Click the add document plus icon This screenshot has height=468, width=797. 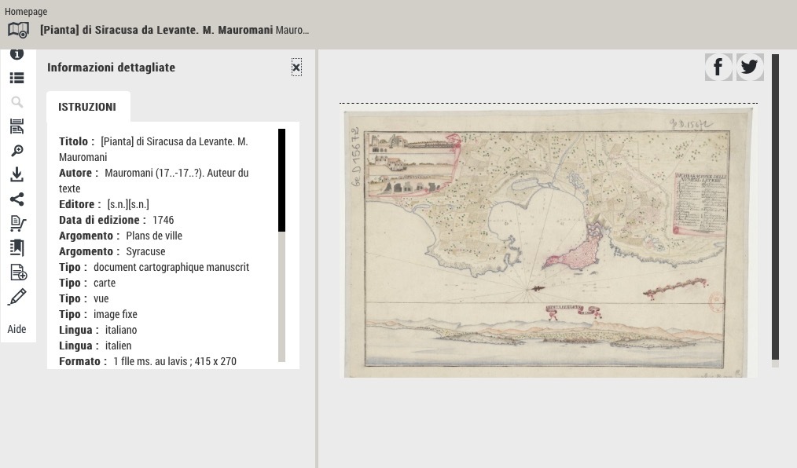(18, 272)
